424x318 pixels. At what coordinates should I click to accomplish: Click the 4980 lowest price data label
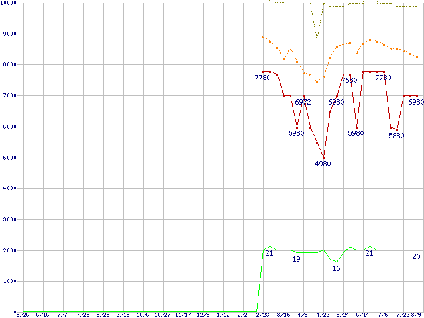323,164
